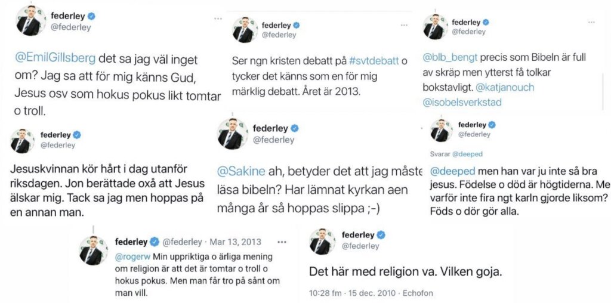Click the profile photo on the Jesuskvinnan tweet
This screenshot has width=611, height=303.
click(23, 141)
